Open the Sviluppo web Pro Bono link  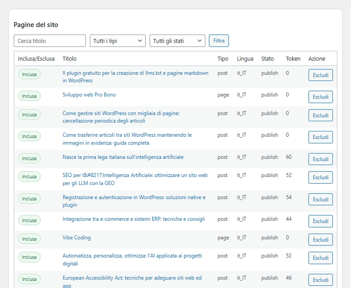pos(89,95)
